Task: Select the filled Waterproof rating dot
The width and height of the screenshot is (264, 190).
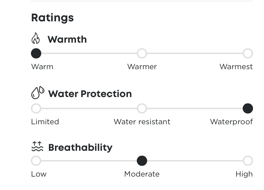Action: (x=247, y=109)
